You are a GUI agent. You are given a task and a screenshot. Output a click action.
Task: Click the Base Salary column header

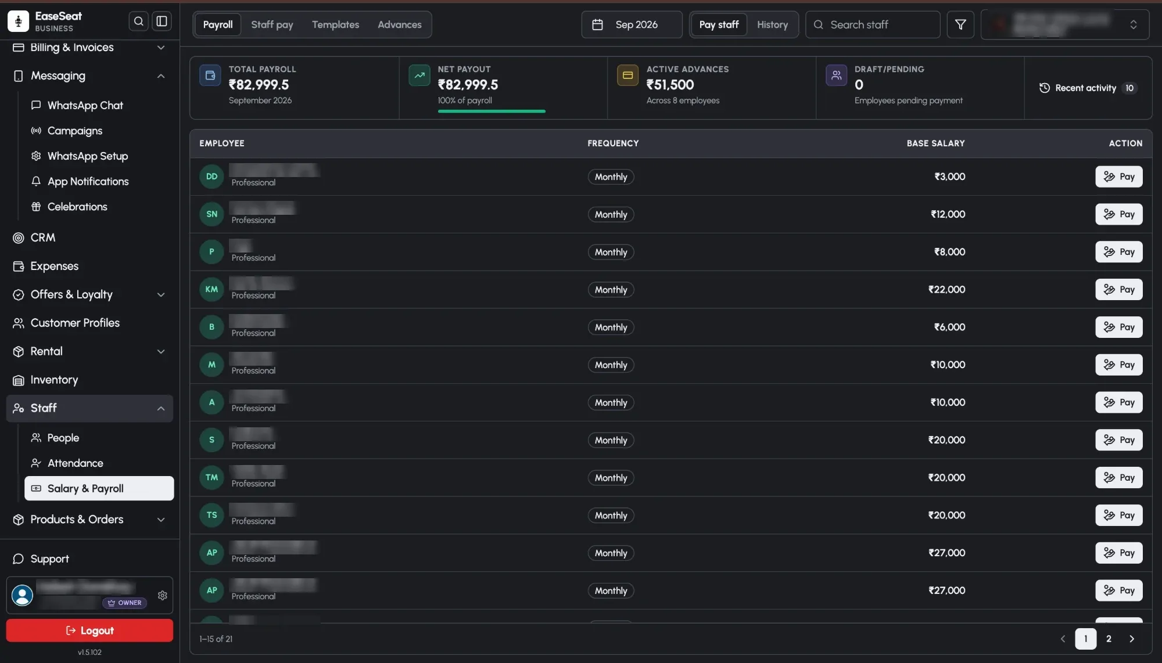point(935,143)
